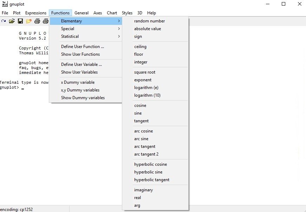This screenshot has height=212, width=306.
Task: Choose the ceiling function
Action: coord(156,47)
